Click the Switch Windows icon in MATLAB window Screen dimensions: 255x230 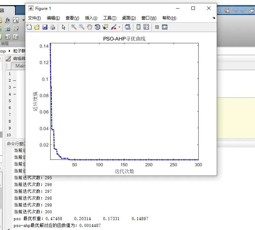252,11
